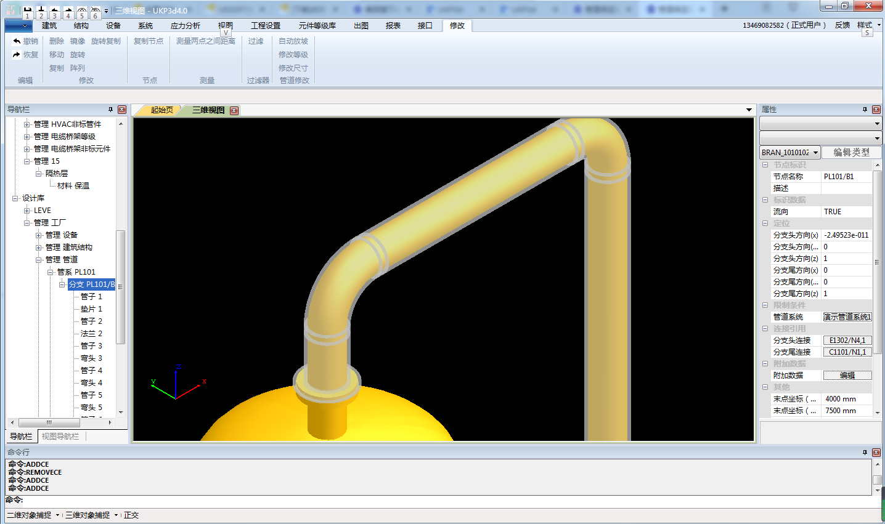Collapse the 节点标识 property group
885x524 pixels.
(x=765, y=165)
